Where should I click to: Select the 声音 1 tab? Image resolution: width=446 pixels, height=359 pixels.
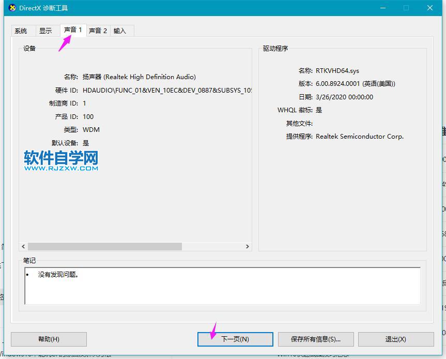[73, 30]
